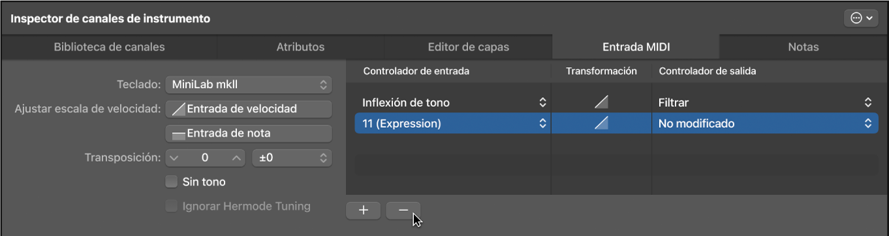Switch to the Biblioteca de canales tab
The width and height of the screenshot is (889, 236).
point(109,47)
